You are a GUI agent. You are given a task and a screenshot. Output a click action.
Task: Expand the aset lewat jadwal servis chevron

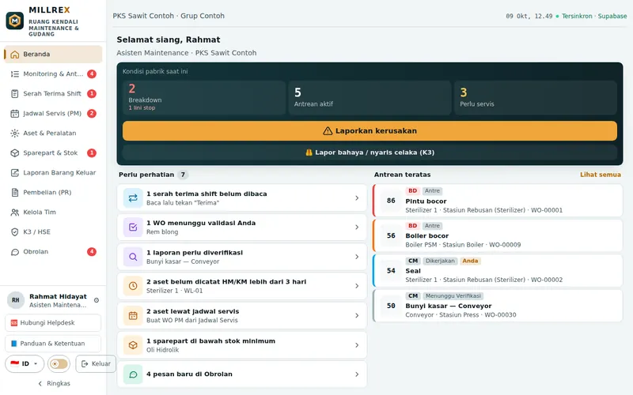tap(357, 315)
